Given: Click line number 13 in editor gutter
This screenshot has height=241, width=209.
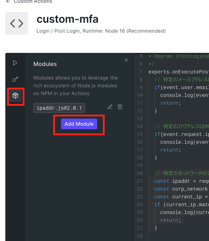Looking at the screenshot, I should (139, 119).
